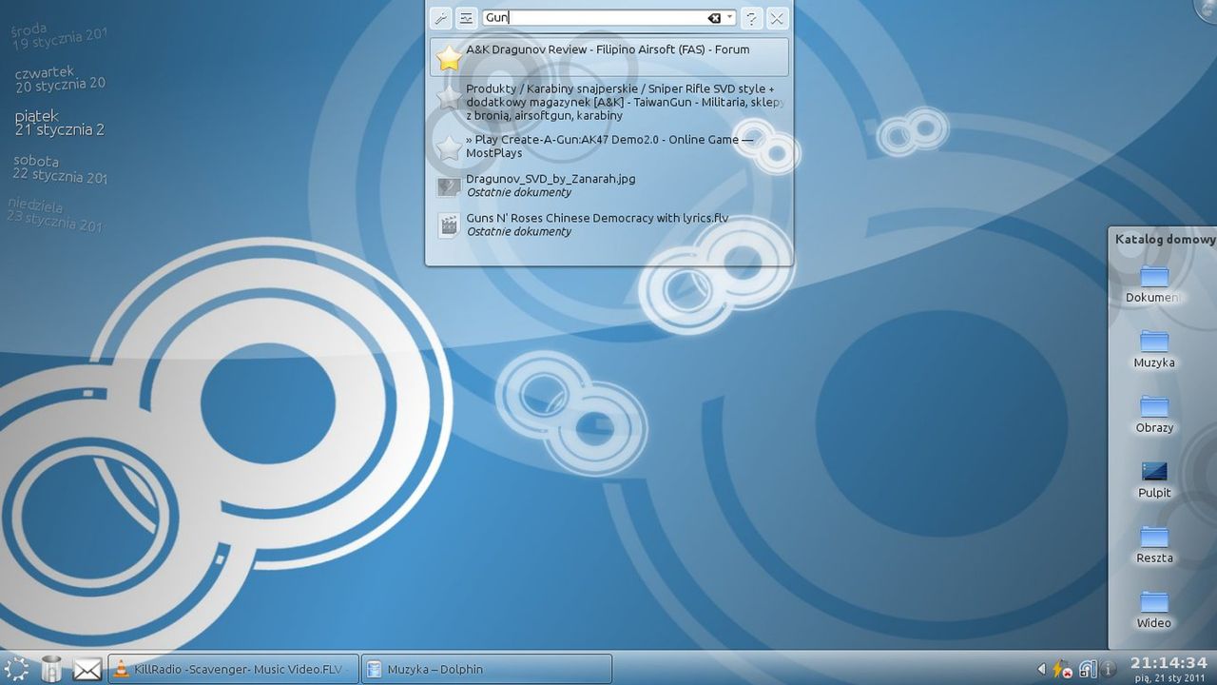Select piątek 21 stycznia calendar entry
Viewport: 1217px width, 685px height.
pos(60,123)
